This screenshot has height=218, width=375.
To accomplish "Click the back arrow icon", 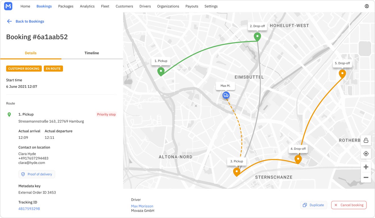I will 9,21.
